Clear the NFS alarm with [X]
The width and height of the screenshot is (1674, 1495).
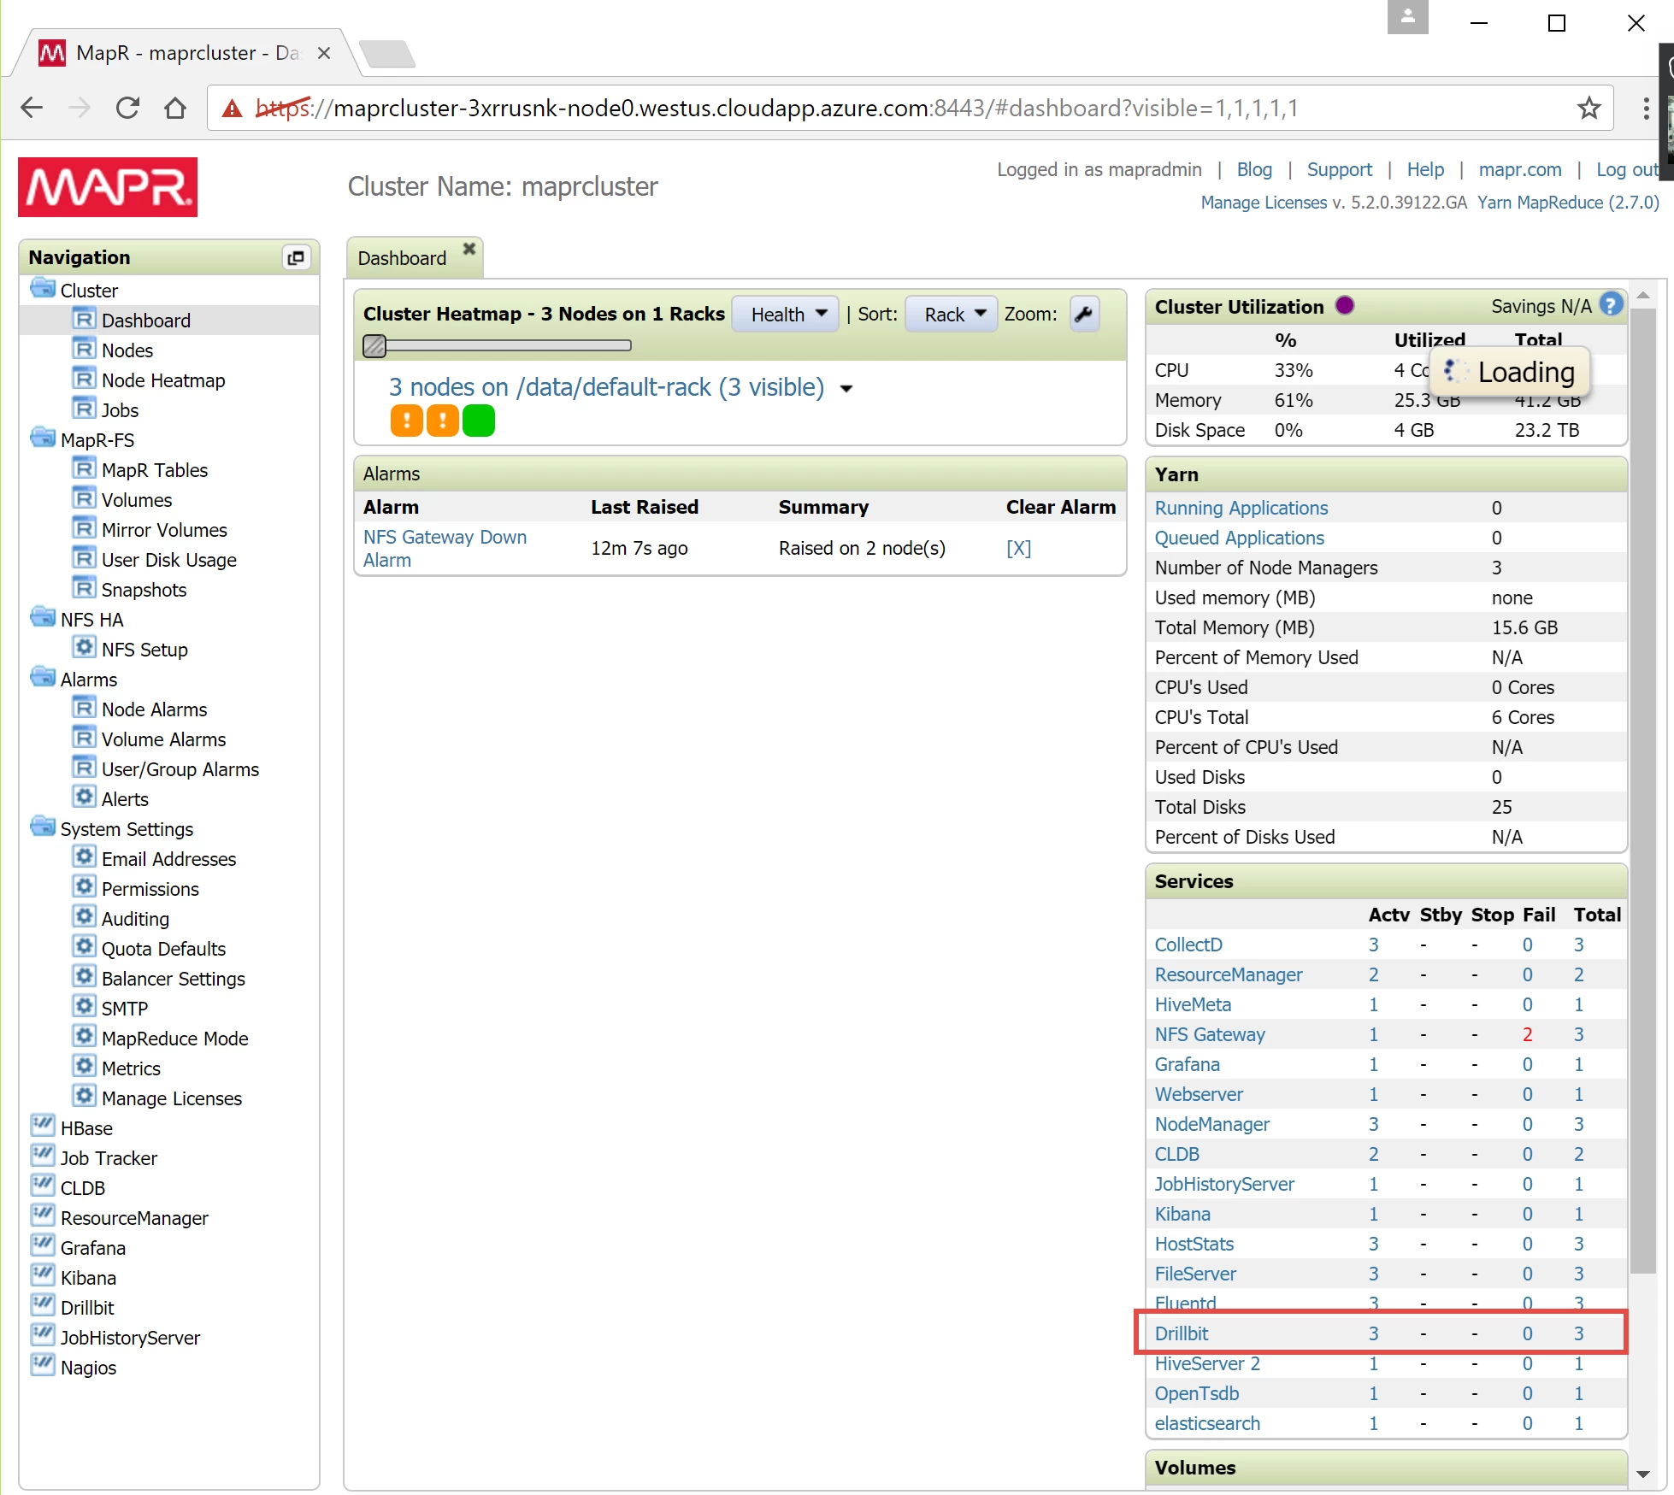(1018, 548)
